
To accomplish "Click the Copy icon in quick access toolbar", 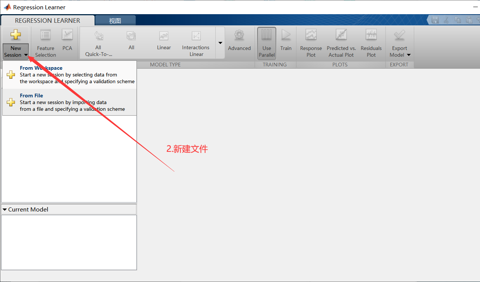I will pos(458,20).
